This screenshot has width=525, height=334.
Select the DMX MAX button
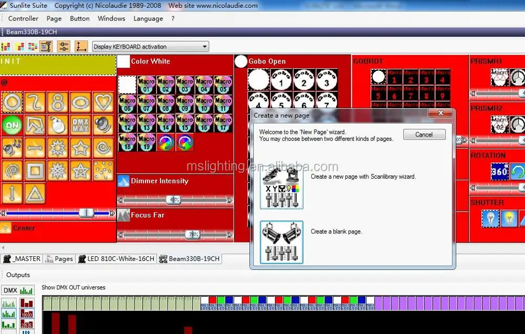pyautogui.click(x=80, y=125)
